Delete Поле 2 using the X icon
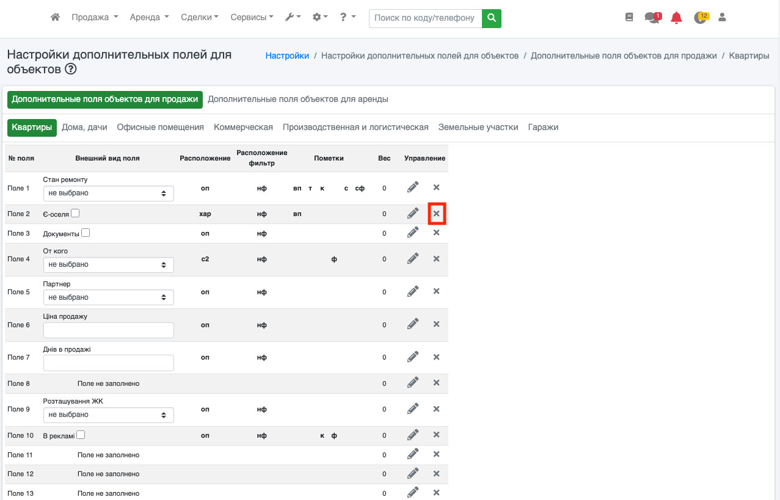Image resolution: width=780 pixels, height=500 pixels. (436, 214)
